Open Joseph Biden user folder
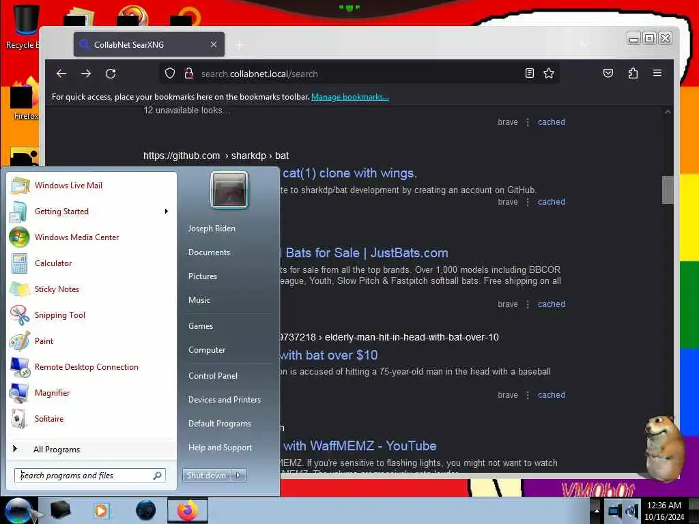Image resolution: width=699 pixels, height=524 pixels. click(212, 228)
